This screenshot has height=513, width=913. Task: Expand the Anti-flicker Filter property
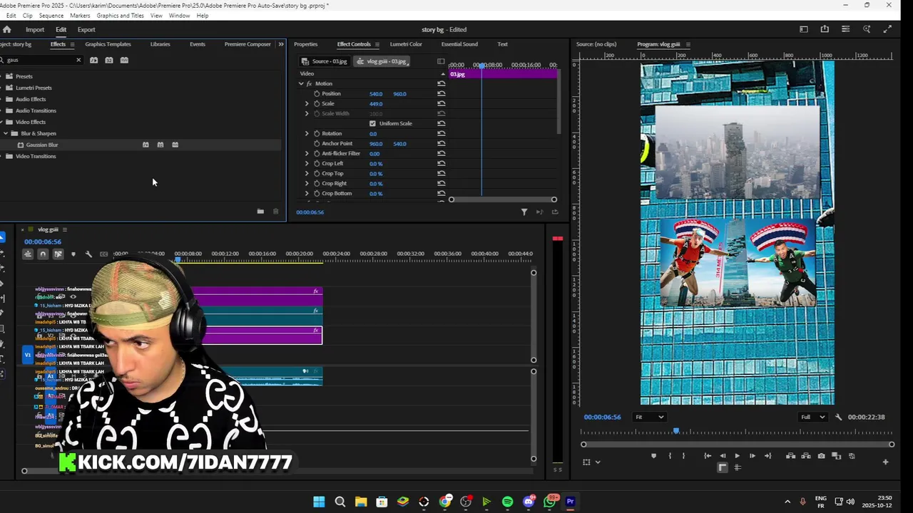point(307,153)
